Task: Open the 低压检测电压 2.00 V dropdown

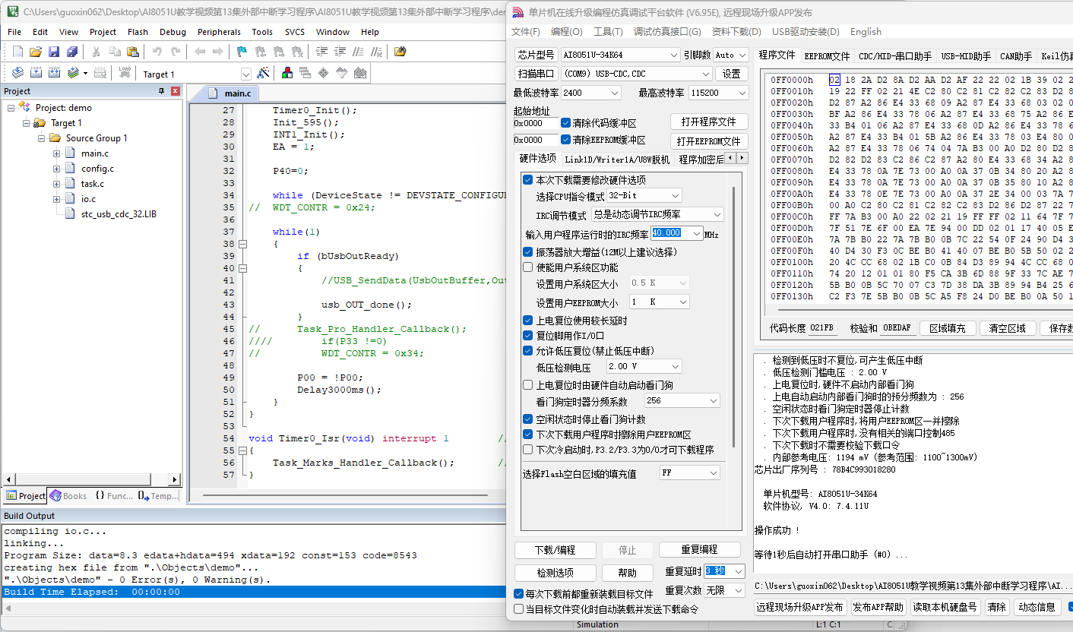Action: click(644, 367)
